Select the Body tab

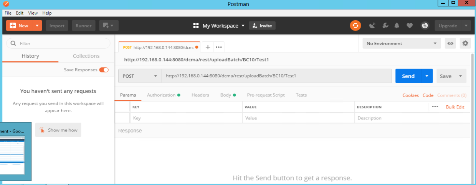click(228, 95)
